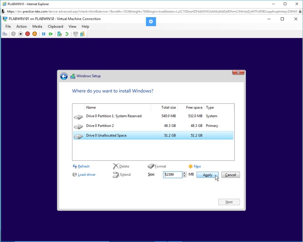Cancel the partition creation
Viewport: 303px width, 242px height.
point(231,175)
